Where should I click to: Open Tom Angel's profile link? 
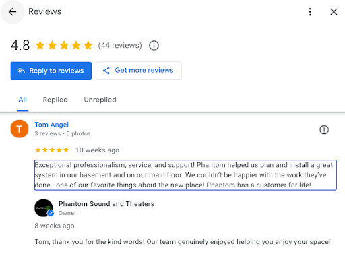click(x=52, y=125)
